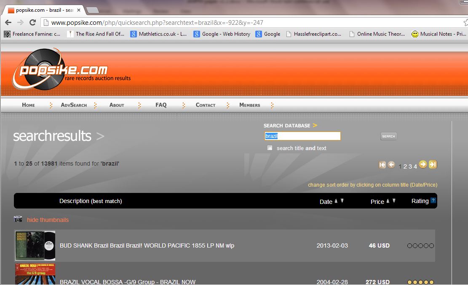
Task: Open the Hasslefreeclipart bookmark
Action: [314, 34]
